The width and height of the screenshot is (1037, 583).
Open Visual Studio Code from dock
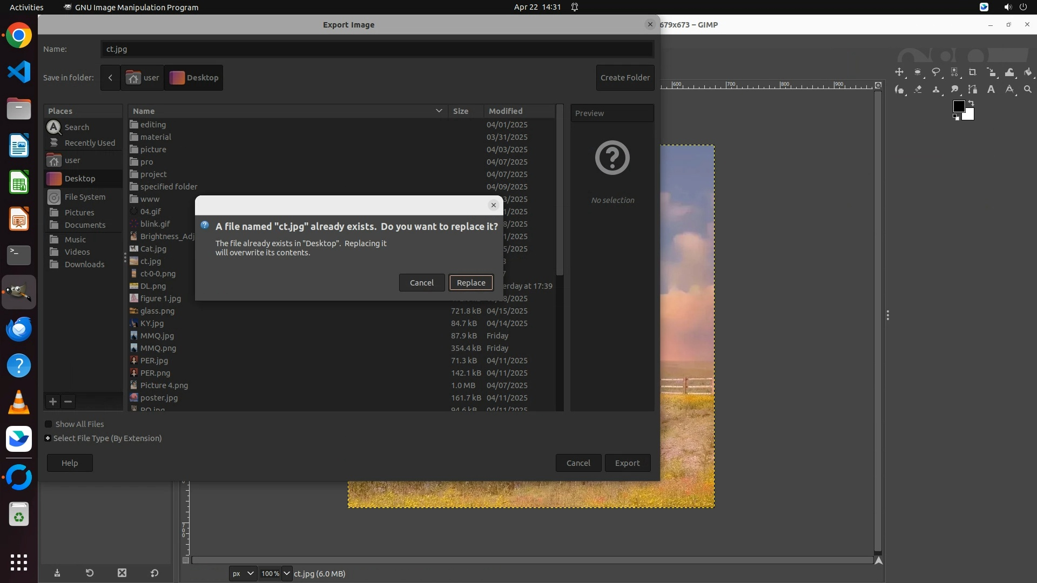tap(19, 72)
